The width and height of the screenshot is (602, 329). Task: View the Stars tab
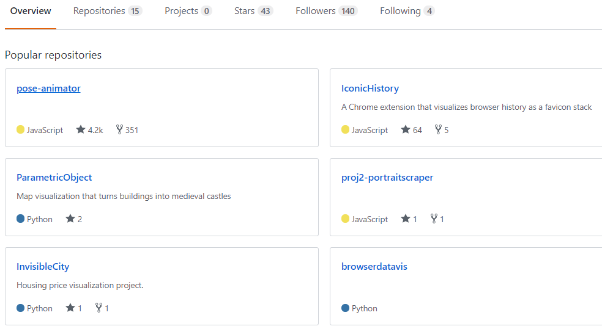[x=253, y=11]
